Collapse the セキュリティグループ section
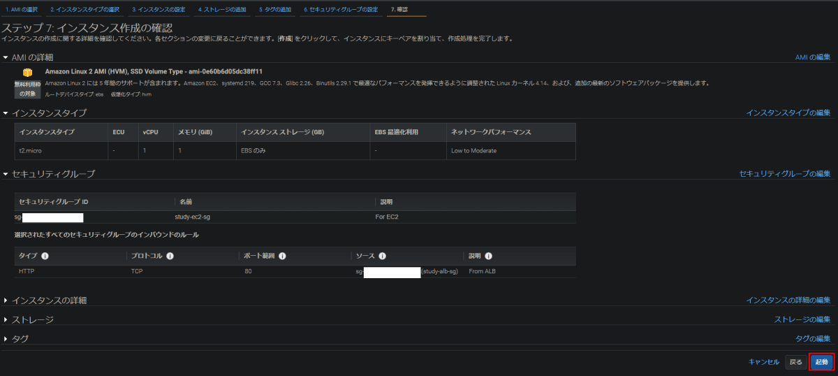838x376 pixels. point(6,173)
